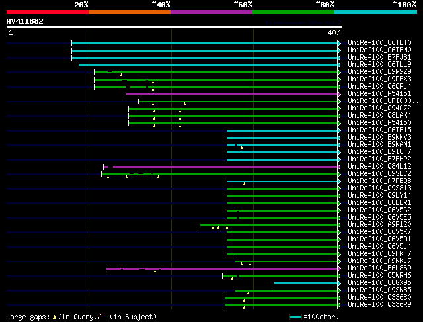Click the UniRef100_Q8GX95 label

pyautogui.click(x=379, y=283)
